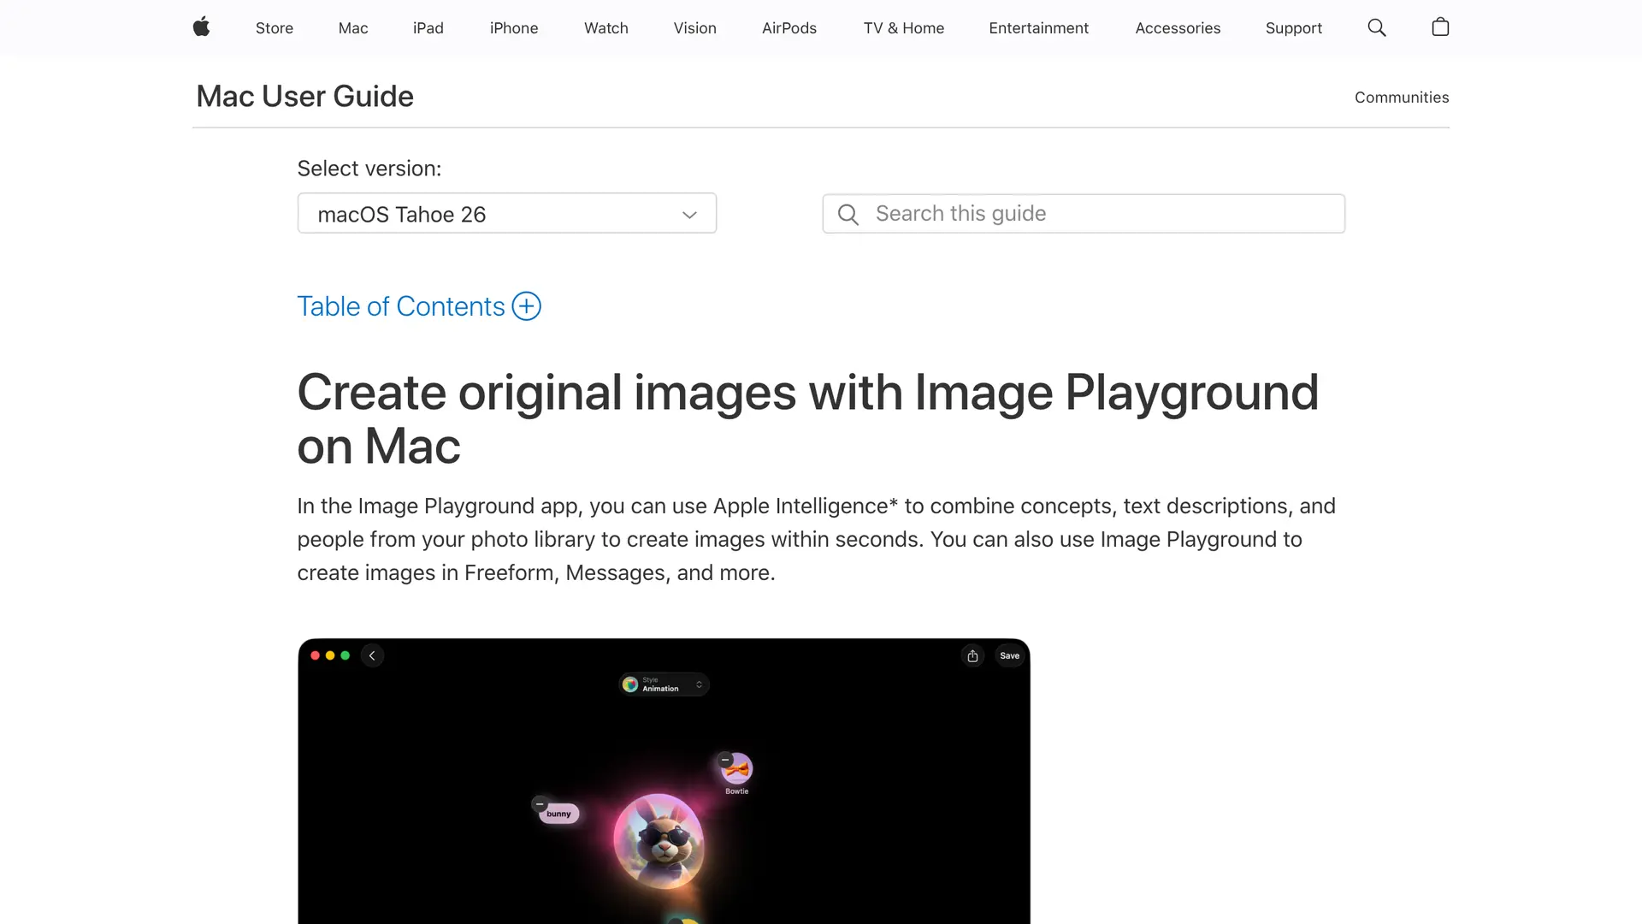
Task: Open the TV & Home menu
Action: tap(904, 28)
